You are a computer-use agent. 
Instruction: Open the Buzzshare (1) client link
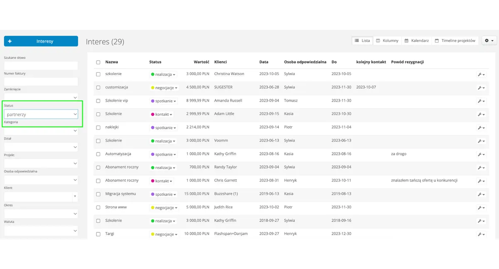[x=226, y=194]
